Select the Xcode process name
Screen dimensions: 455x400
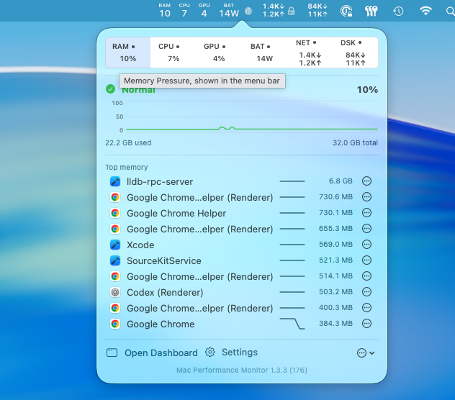coord(140,245)
